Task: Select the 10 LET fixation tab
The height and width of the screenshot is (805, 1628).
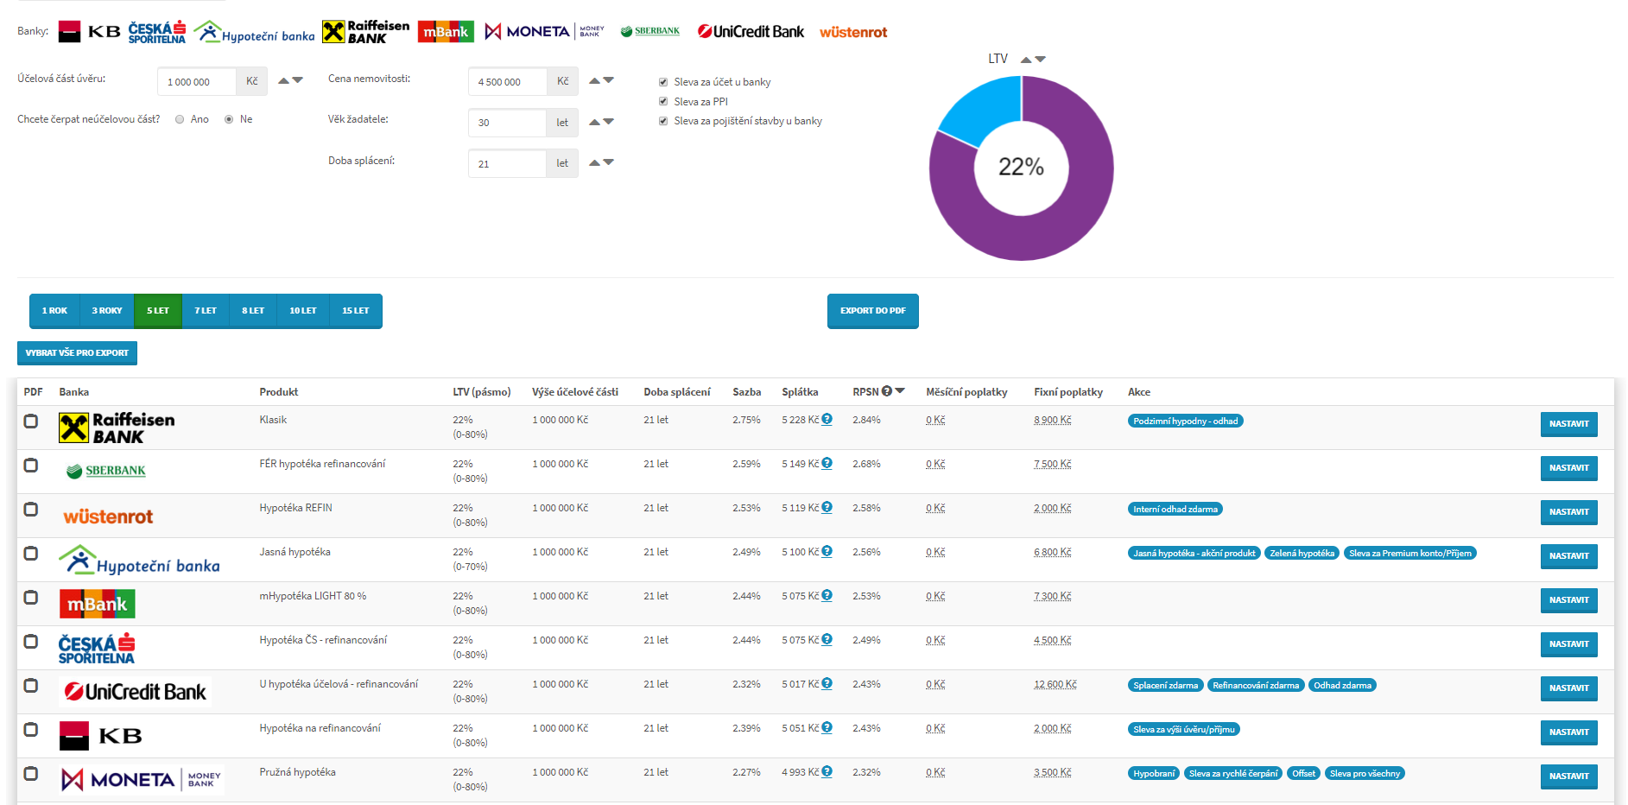Action: (x=303, y=311)
